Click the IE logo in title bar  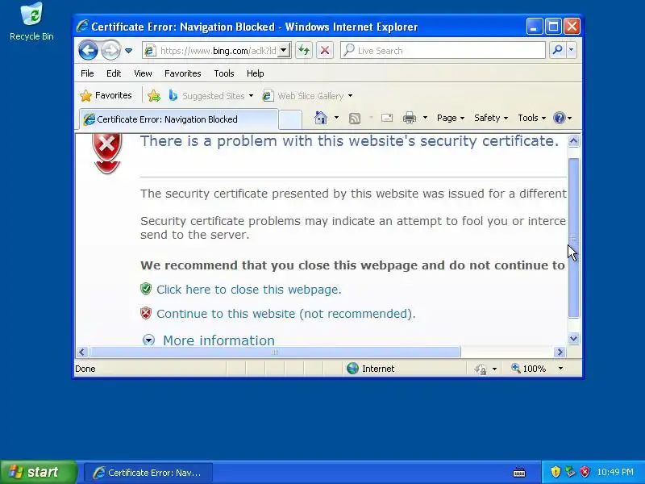coord(82,26)
